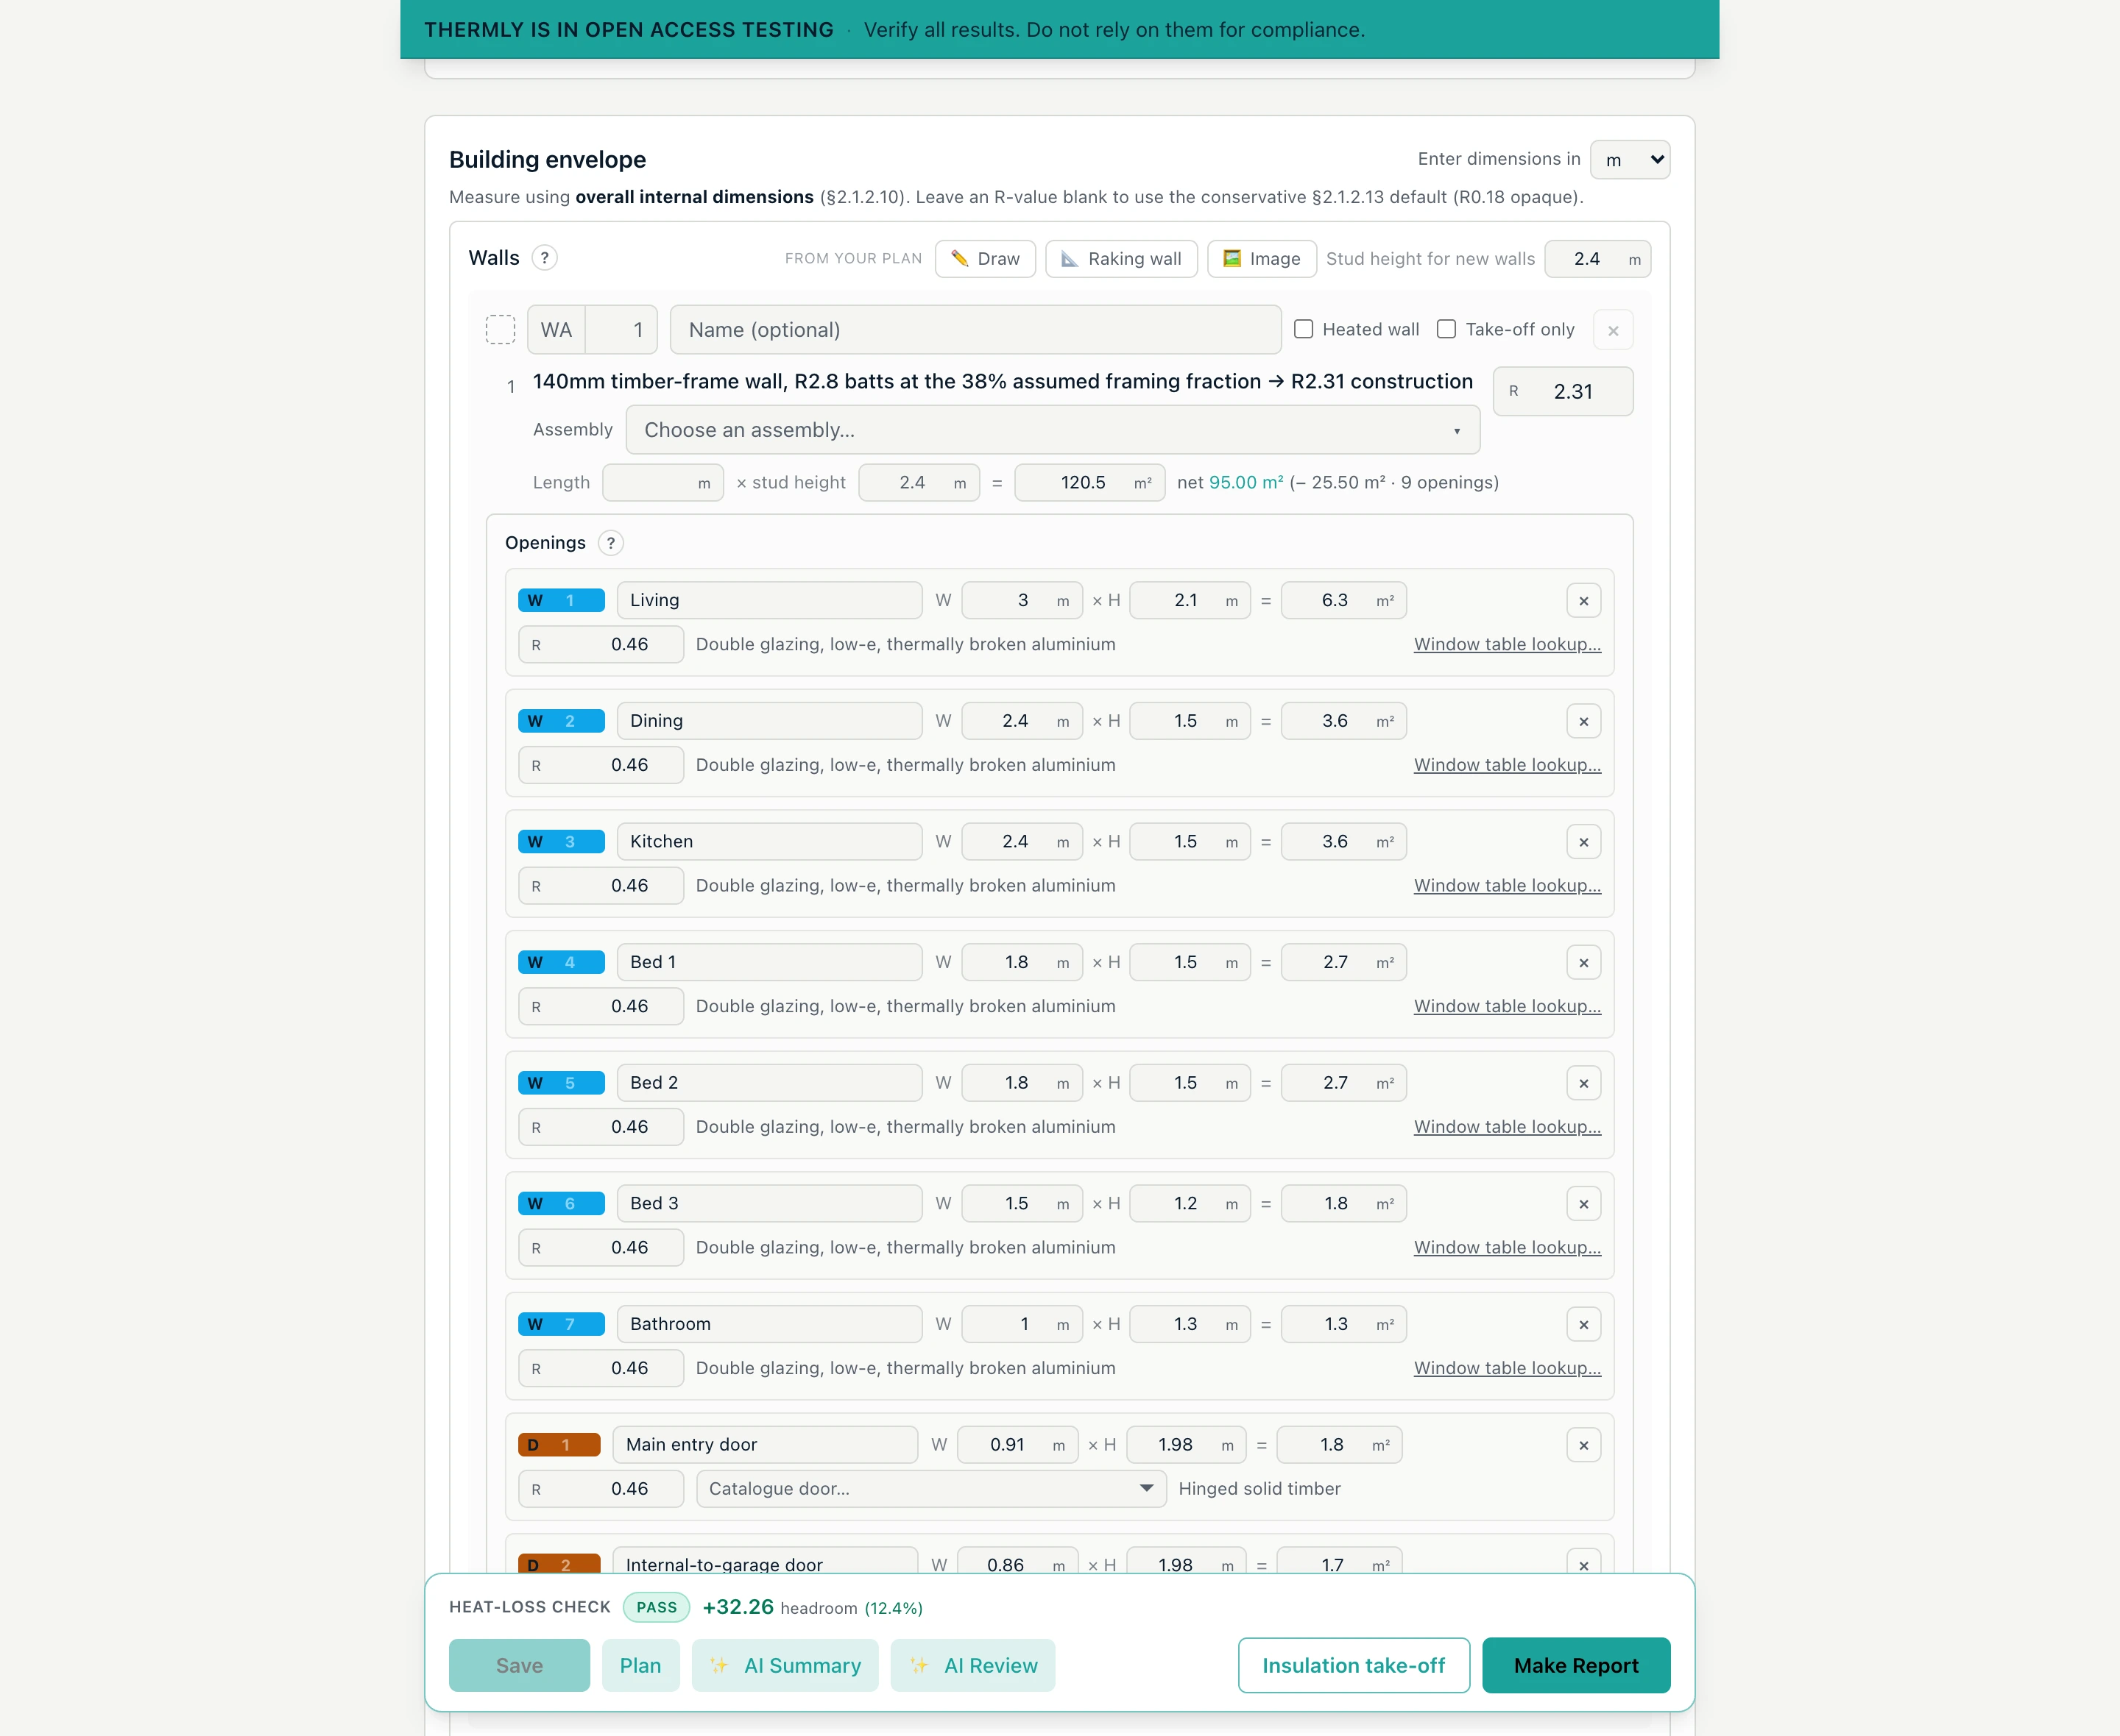Enable the Heated wall checkbox
The height and width of the screenshot is (1736, 2120).
pyautogui.click(x=1304, y=329)
